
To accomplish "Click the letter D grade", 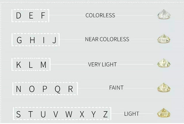I will click(18, 16).
